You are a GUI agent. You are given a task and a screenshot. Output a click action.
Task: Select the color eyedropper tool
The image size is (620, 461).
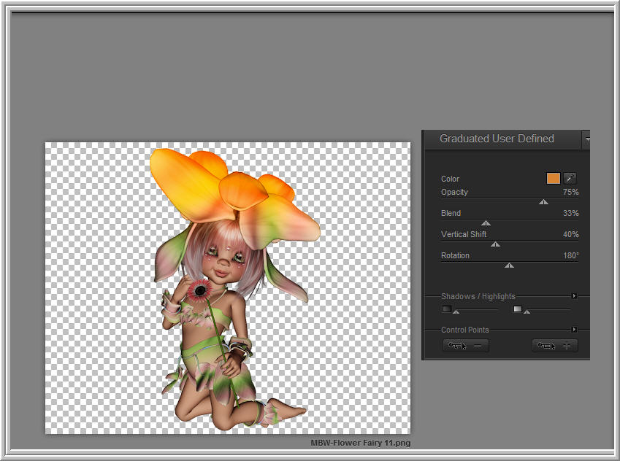[x=570, y=179]
